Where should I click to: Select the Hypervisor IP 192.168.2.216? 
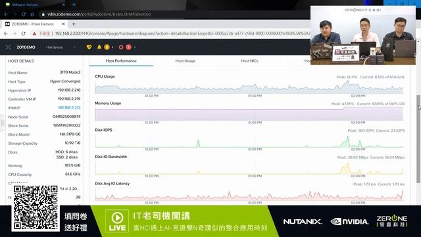(69, 90)
